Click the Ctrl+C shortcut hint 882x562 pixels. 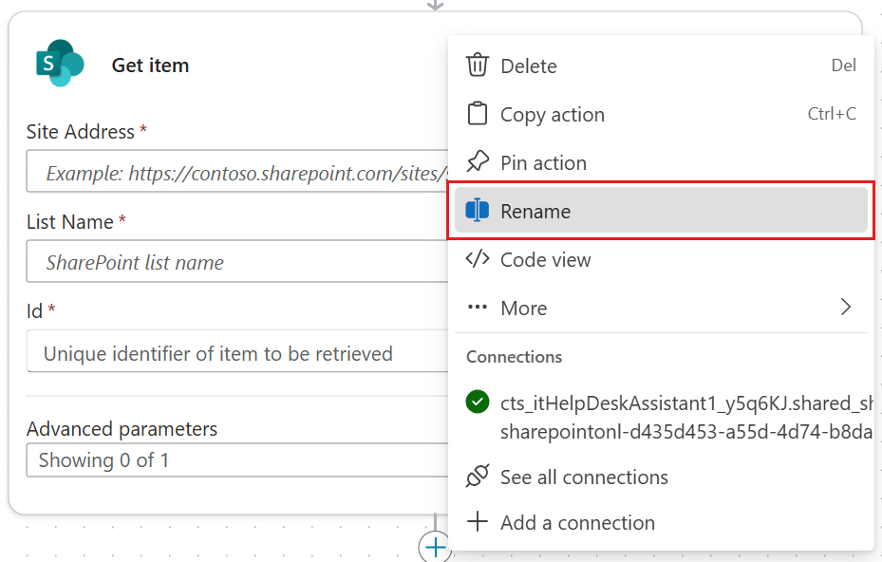[x=832, y=114]
